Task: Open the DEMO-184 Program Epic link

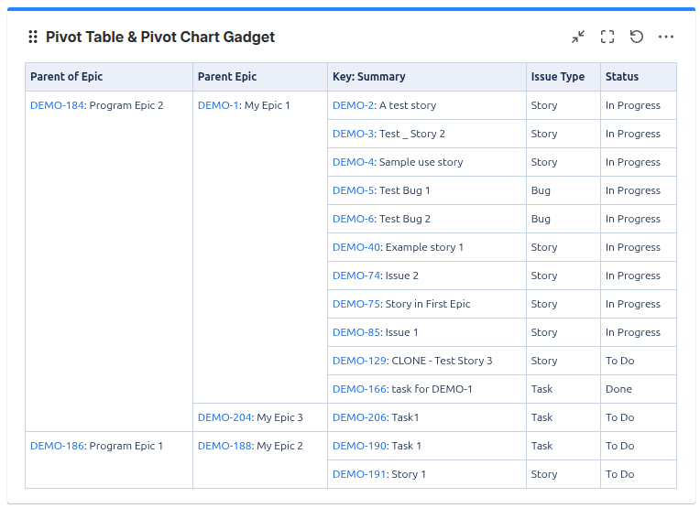Action: [57, 105]
